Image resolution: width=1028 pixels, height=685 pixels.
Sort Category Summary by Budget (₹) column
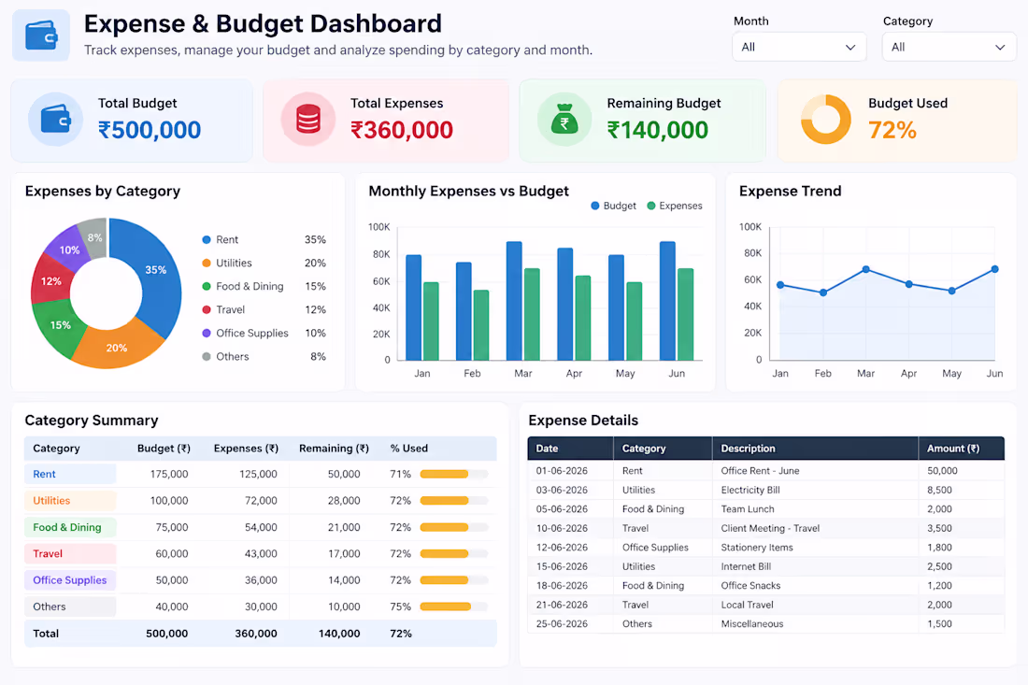click(x=164, y=449)
